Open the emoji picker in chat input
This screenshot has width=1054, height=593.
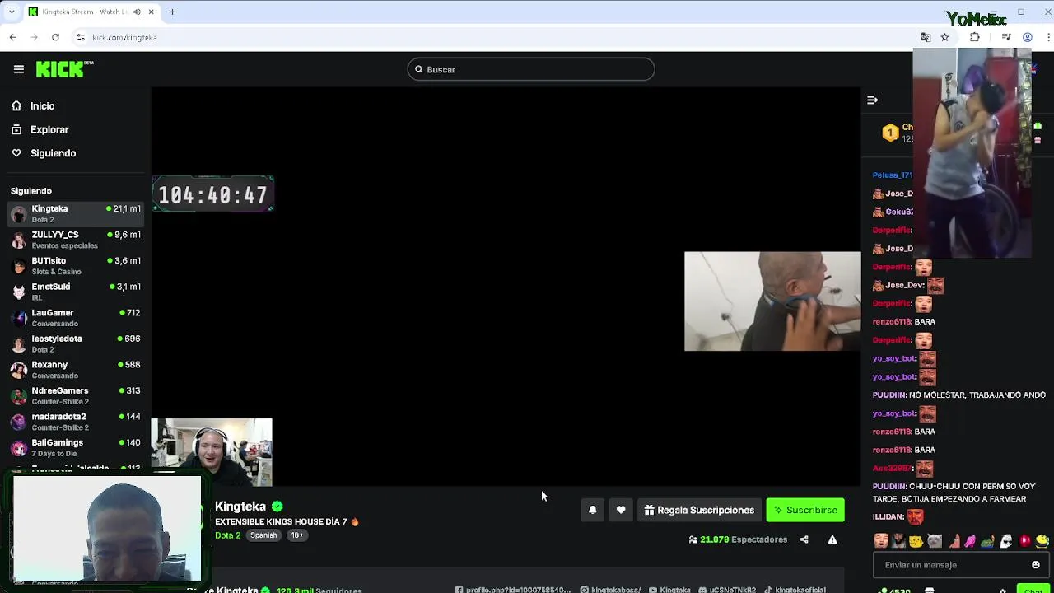[x=1036, y=565]
